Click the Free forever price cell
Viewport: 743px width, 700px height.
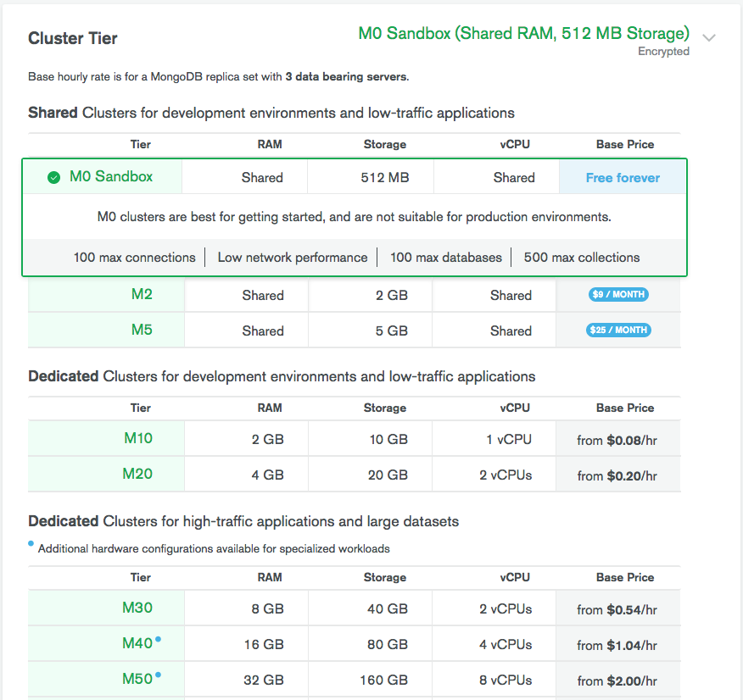(x=623, y=177)
